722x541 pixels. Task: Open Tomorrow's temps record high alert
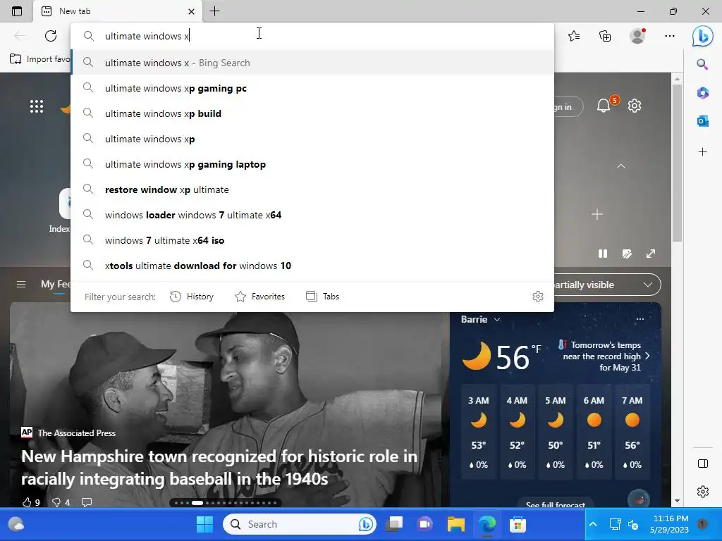tap(604, 356)
